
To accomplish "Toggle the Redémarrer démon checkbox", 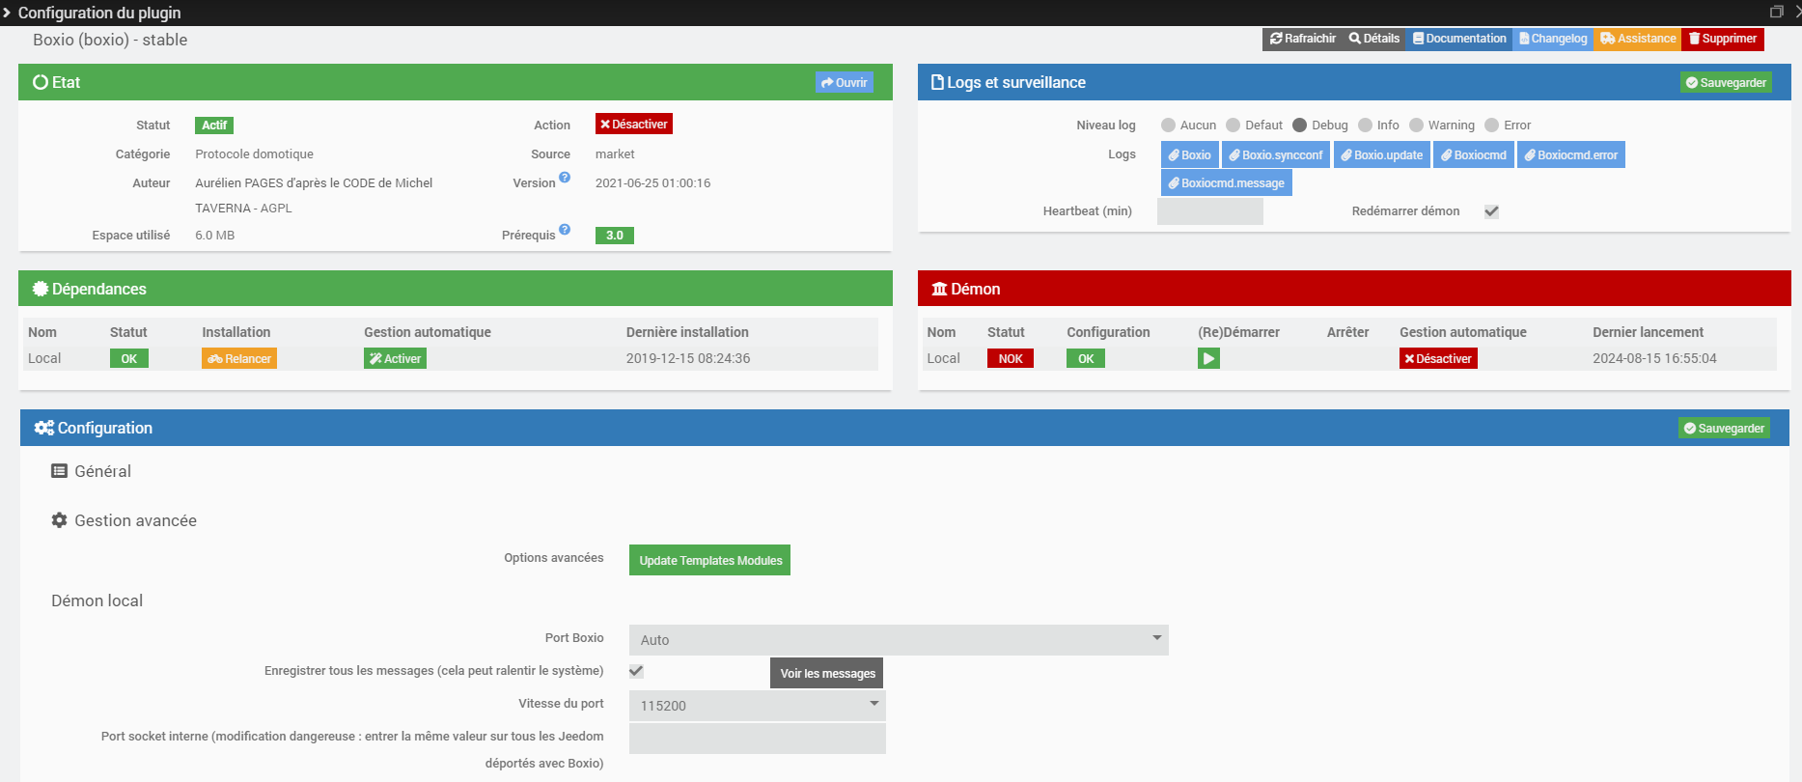I will point(1491,211).
